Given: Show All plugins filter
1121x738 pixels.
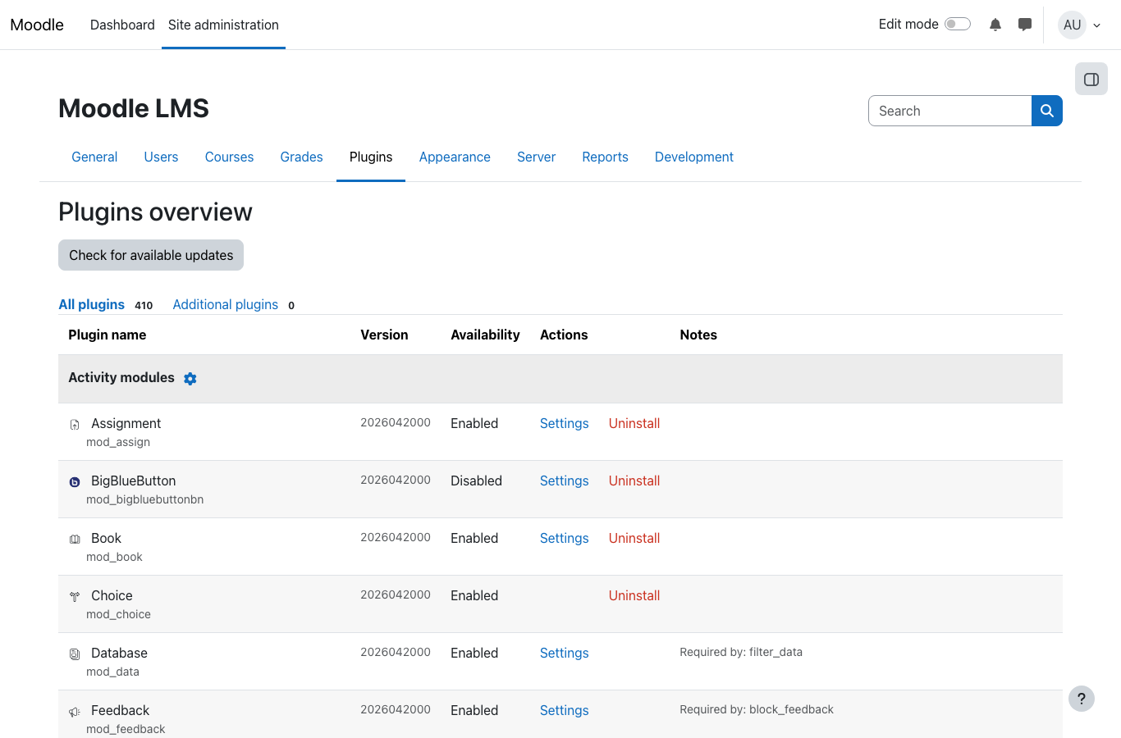Looking at the screenshot, I should (91, 304).
